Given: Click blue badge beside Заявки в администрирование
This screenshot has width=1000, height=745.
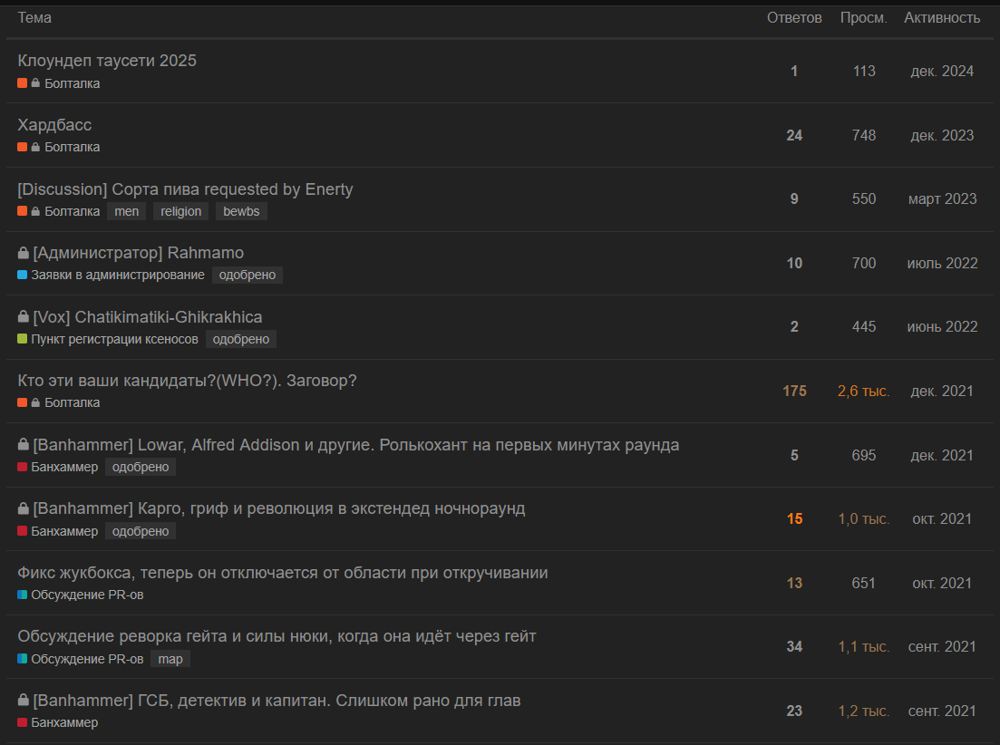Looking at the screenshot, I should click(23, 276).
